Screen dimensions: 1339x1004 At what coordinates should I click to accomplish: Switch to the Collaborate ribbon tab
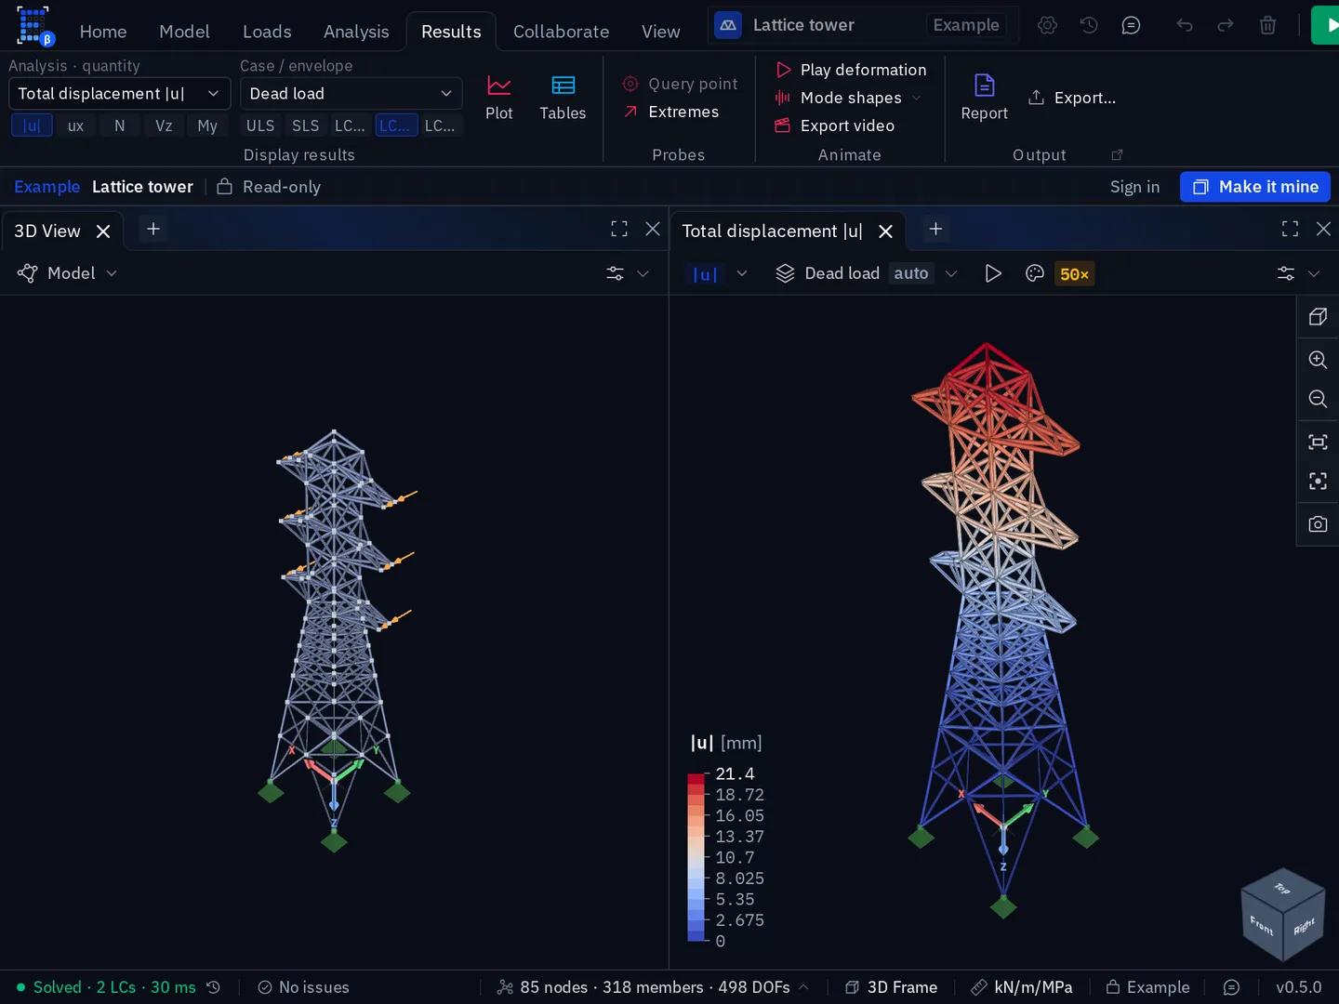(x=561, y=32)
